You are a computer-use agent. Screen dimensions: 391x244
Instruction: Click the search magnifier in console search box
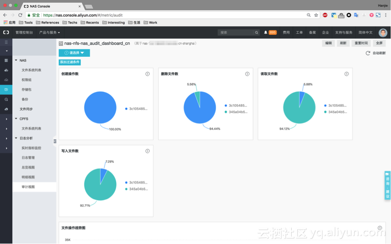click(256, 32)
